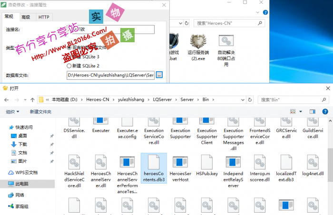The width and height of the screenshot is (333, 215).
Task: Click 新建文件夹 button
Action: point(40,112)
